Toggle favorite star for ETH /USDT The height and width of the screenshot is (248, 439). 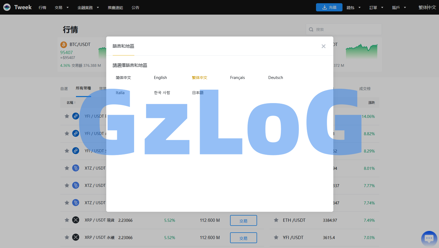point(276,220)
